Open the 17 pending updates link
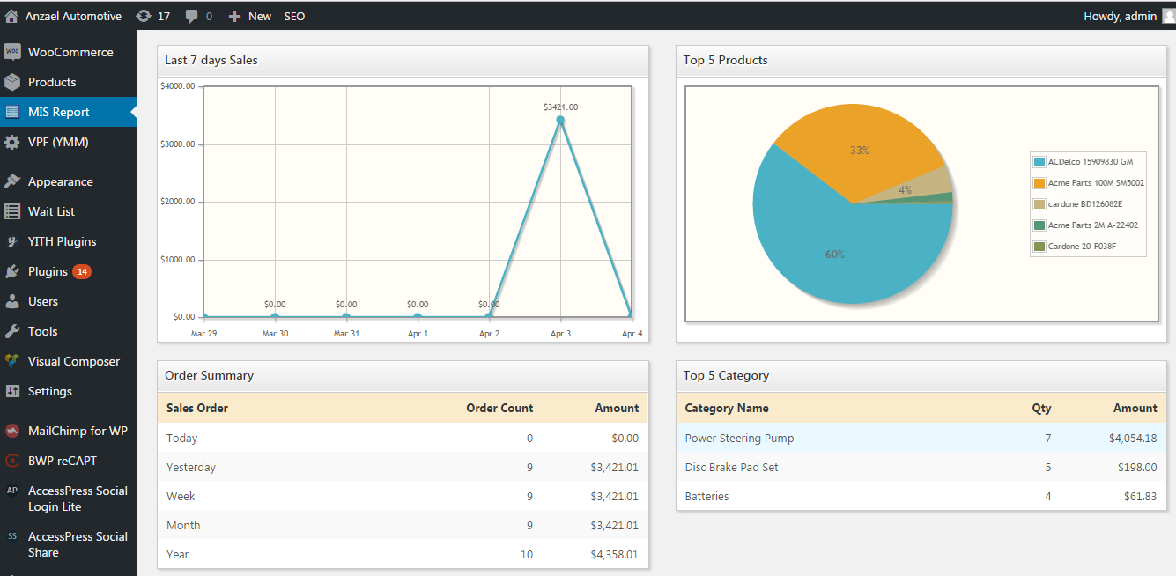 click(x=154, y=16)
